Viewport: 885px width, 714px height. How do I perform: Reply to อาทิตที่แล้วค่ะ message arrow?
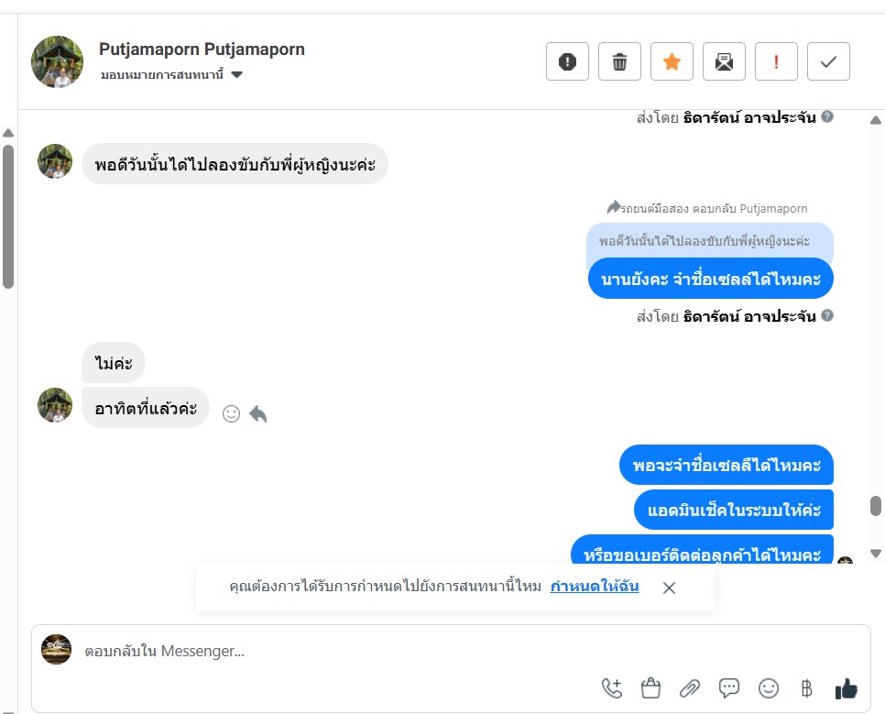pos(258,414)
